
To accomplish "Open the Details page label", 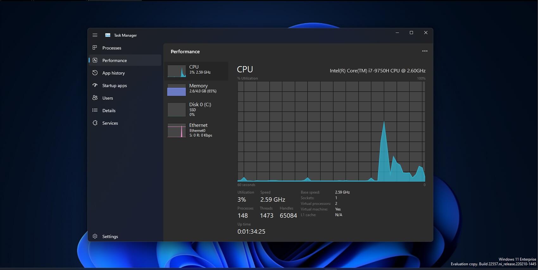I will [109, 111].
